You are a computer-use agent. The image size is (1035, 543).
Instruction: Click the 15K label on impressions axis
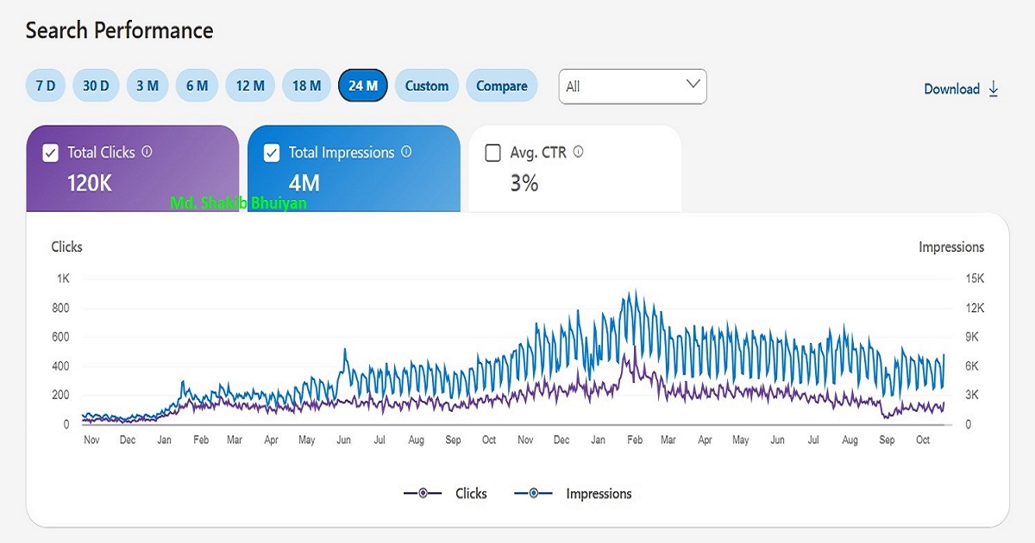click(x=974, y=278)
